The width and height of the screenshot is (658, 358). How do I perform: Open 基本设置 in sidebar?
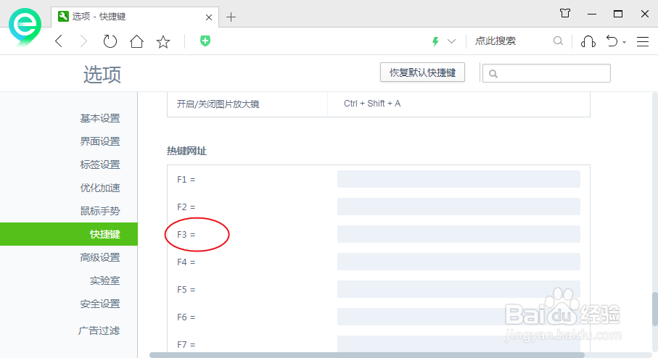coord(100,118)
